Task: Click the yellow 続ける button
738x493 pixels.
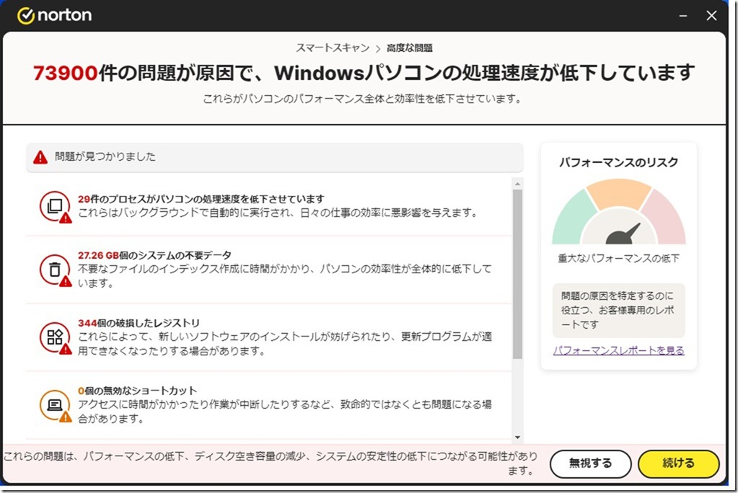Action: point(678,464)
